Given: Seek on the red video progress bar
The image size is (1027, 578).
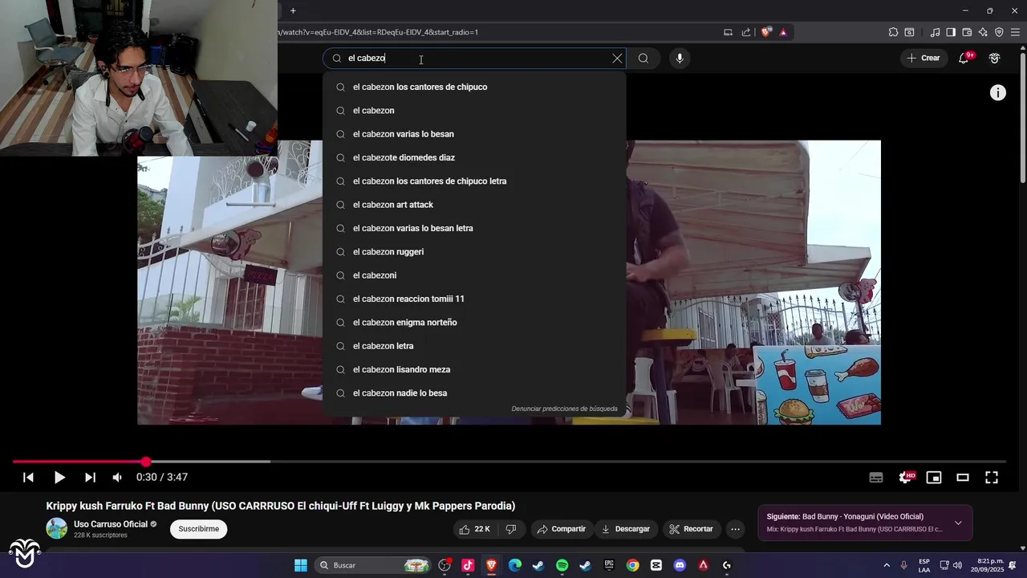Looking at the screenshot, I should coord(79,462).
